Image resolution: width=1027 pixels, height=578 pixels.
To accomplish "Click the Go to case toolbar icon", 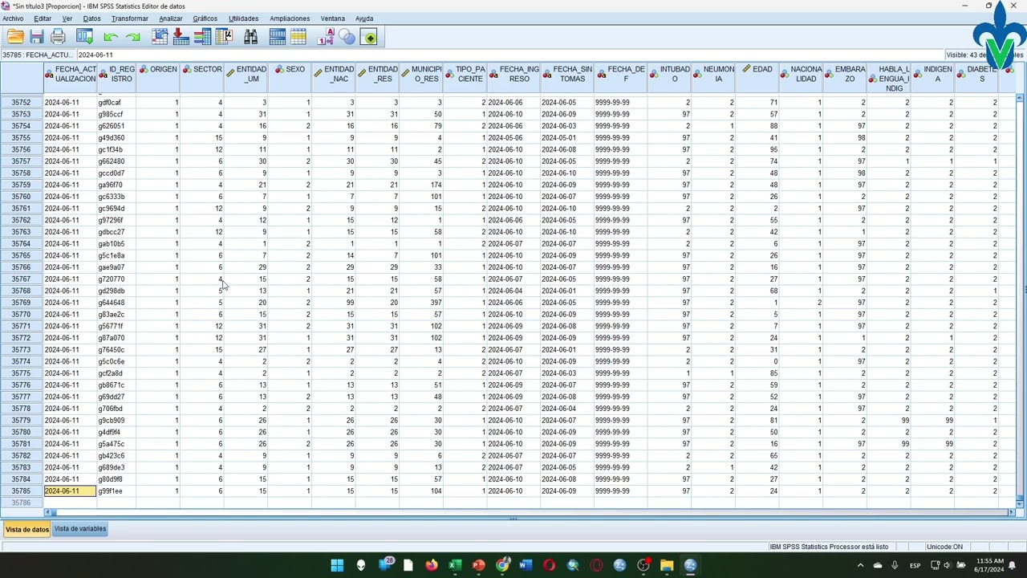I will (x=160, y=37).
